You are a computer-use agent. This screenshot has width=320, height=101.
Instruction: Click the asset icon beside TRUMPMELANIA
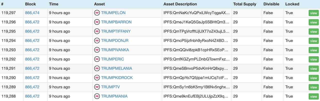coord(97,68)
